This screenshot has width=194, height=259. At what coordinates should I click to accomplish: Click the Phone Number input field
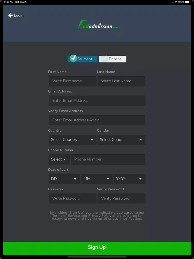click(x=108, y=159)
